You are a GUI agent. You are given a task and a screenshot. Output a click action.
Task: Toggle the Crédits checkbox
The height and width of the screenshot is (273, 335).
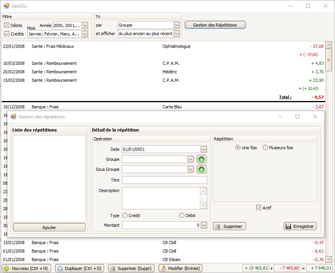pos(7,34)
